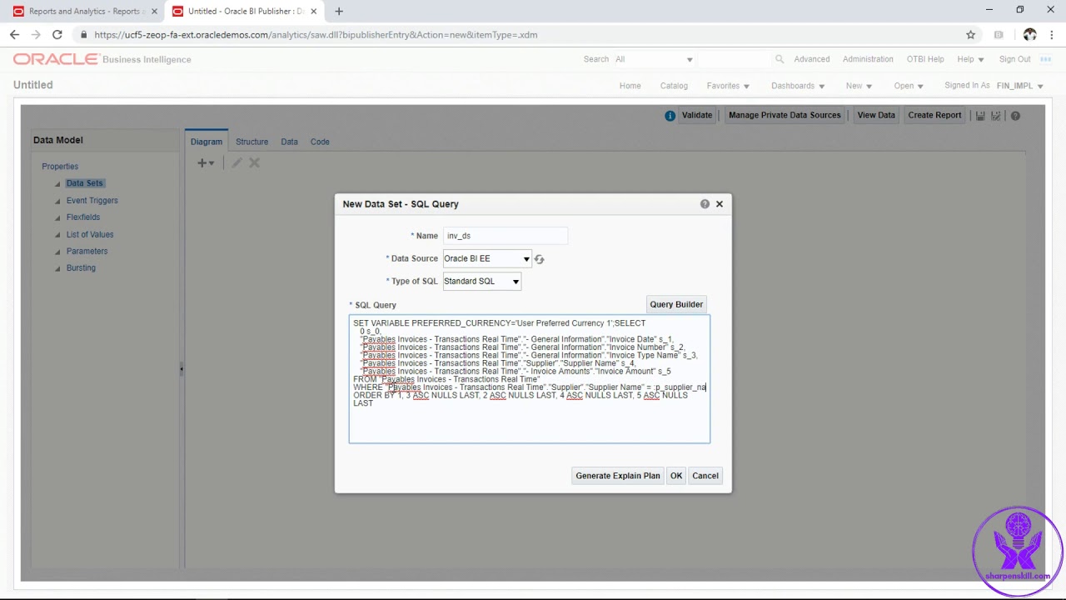Image resolution: width=1066 pixels, height=600 pixels.
Task: Click Properties in Data Model panel
Action: 60,167
